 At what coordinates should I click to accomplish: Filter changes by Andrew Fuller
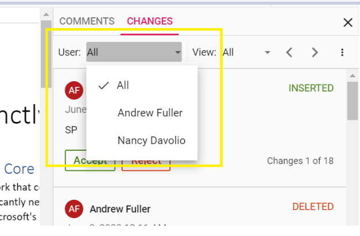point(150,113)
